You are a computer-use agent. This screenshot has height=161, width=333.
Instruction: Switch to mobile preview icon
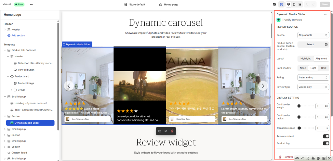coord(294,5)
